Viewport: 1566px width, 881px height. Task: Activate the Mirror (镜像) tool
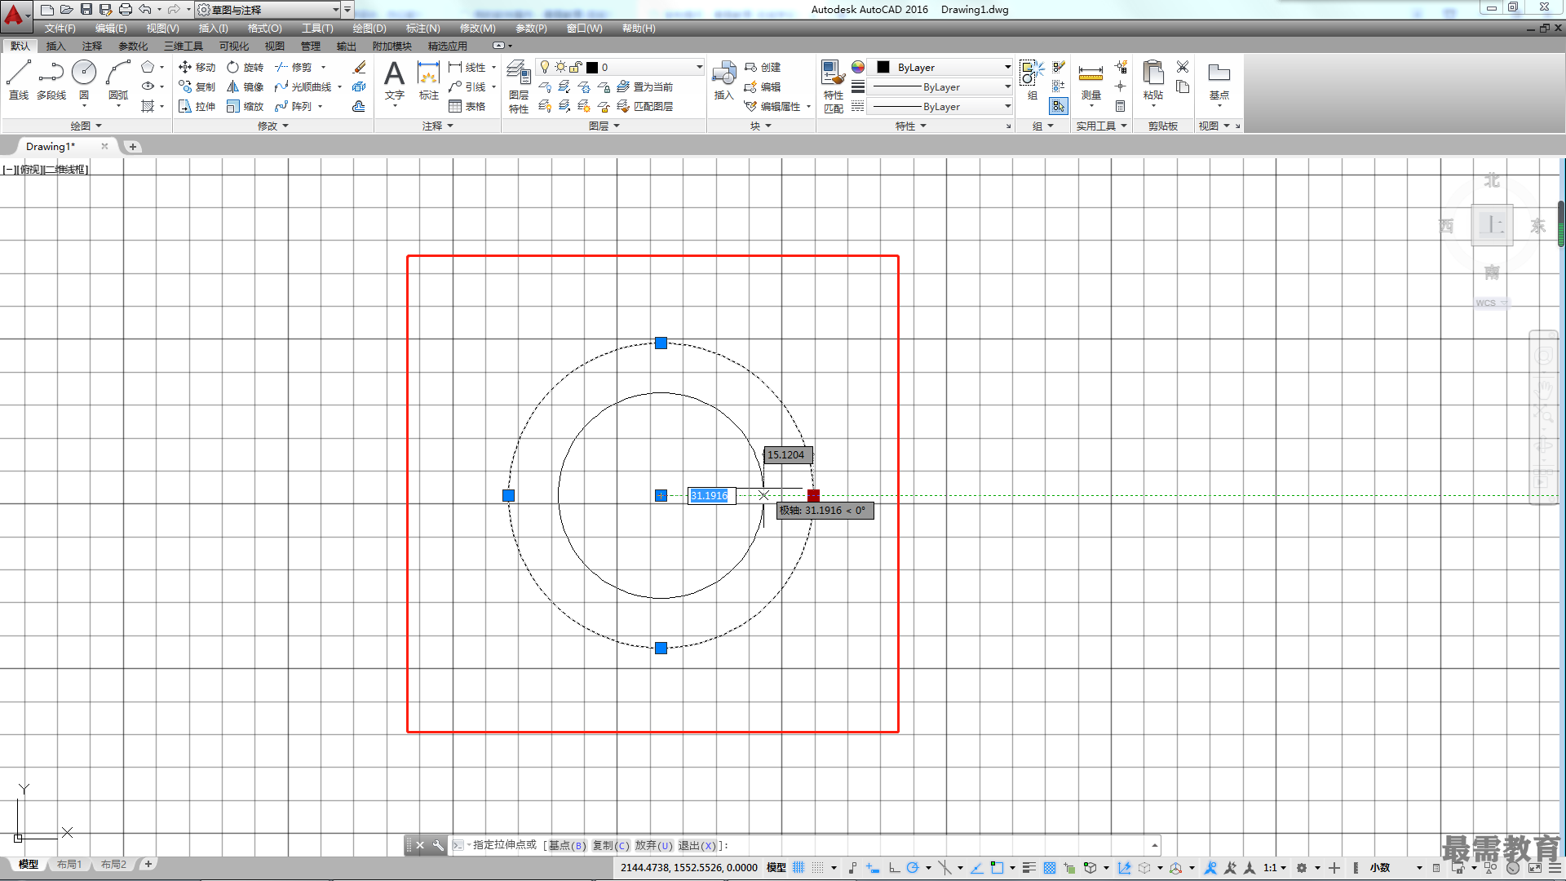pyautogui.click(x=245, y=86)
